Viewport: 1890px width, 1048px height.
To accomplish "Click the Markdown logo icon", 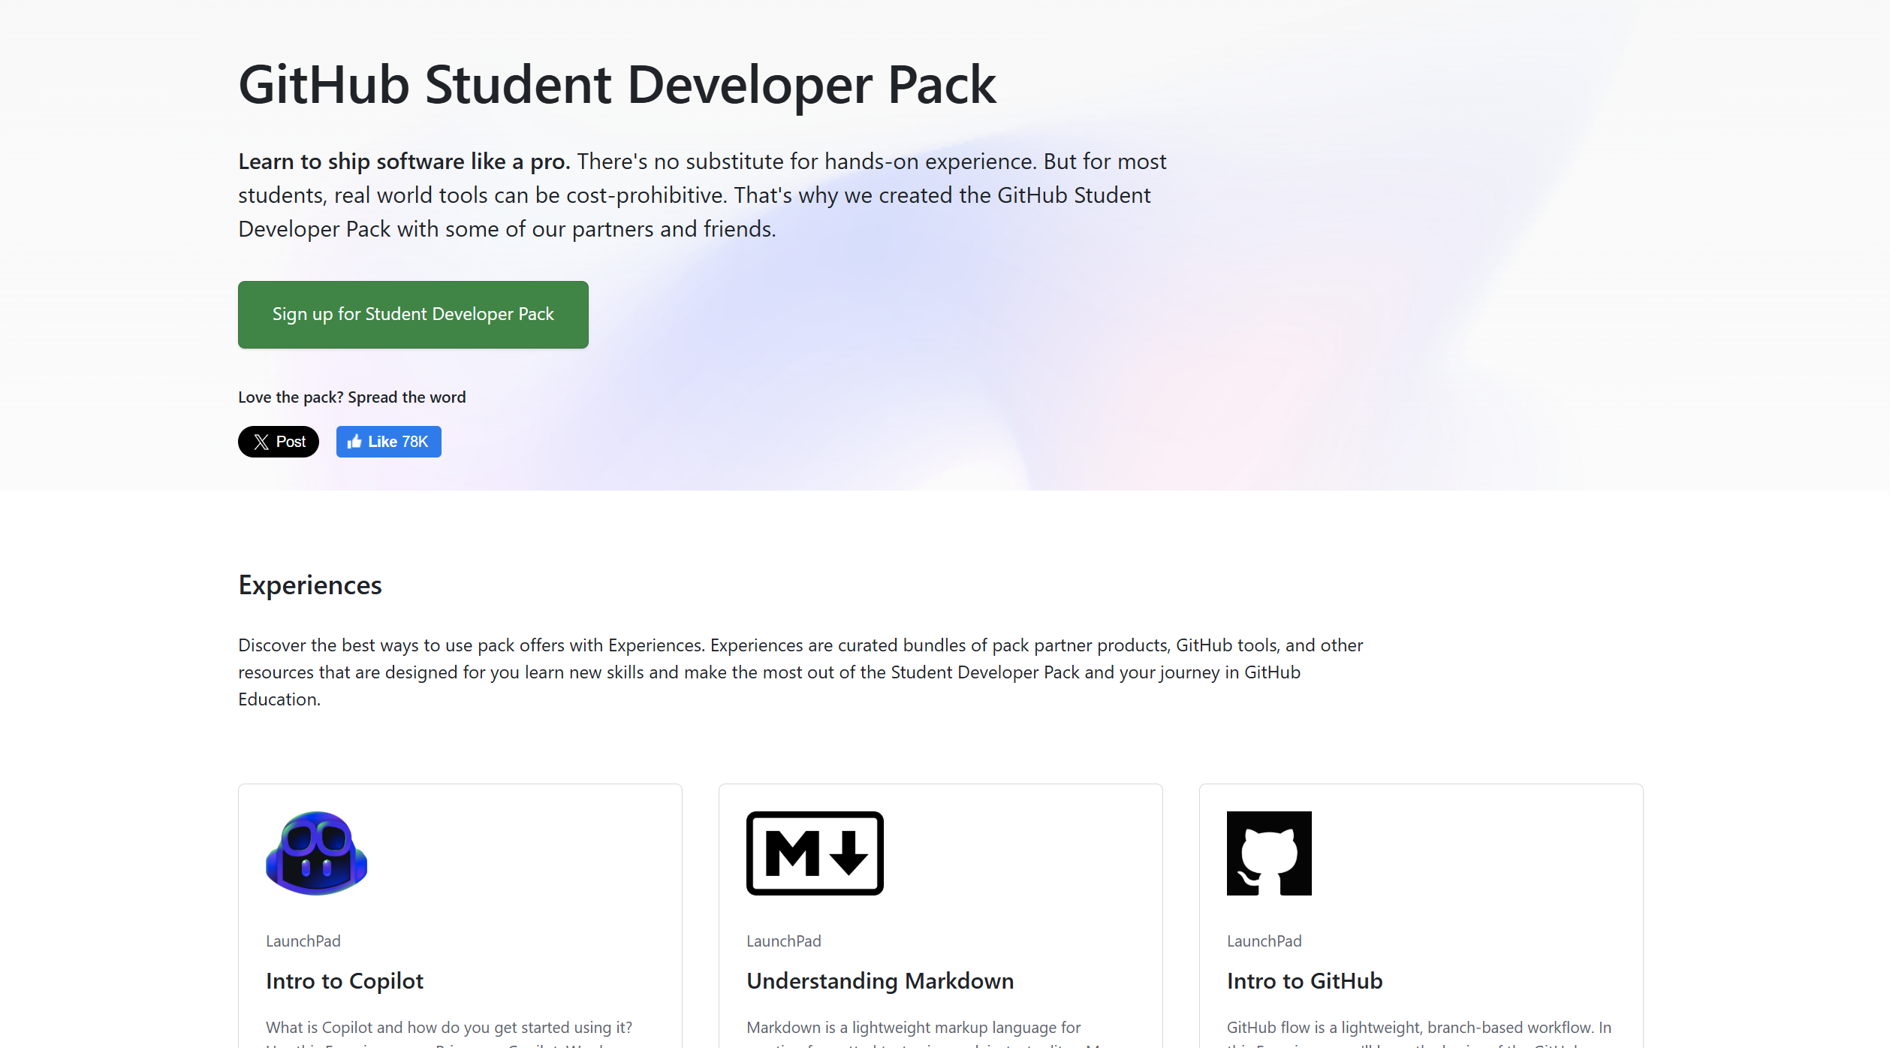I will coord(815,853).
